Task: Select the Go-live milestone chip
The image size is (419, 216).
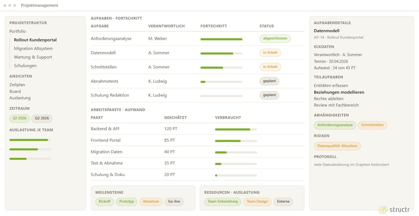Action: click(174, 202)
